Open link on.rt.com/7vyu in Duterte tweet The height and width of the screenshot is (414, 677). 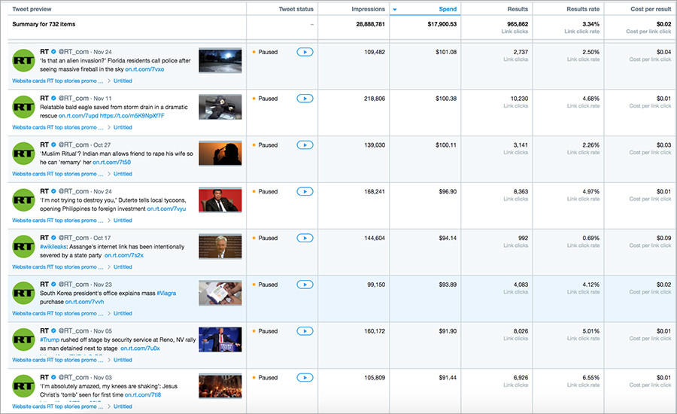[166, 209]
